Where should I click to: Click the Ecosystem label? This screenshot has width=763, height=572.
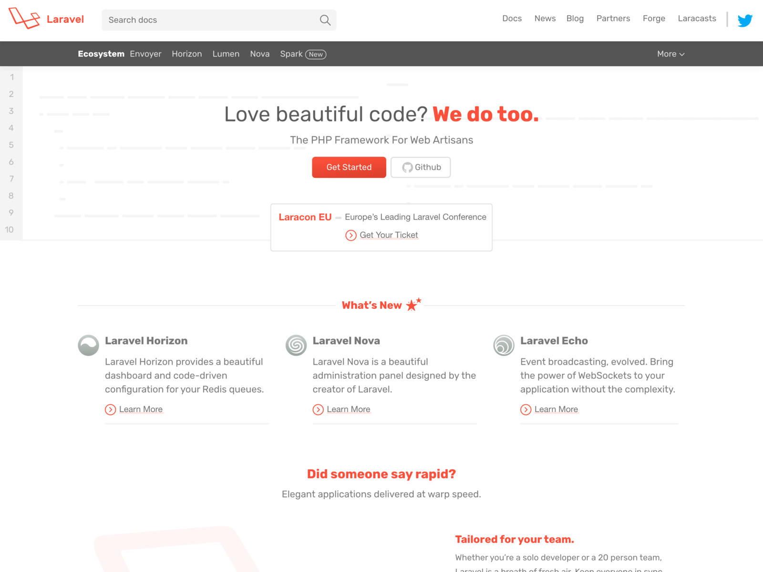[x=101, y=54]
